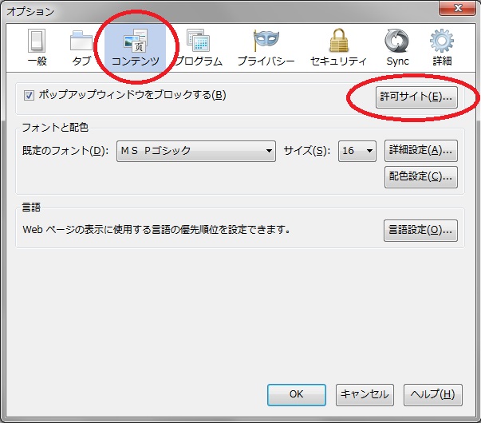Switch to the タブ (Tabs) panel
Screen dimensions: 481x423
[81, 47]
